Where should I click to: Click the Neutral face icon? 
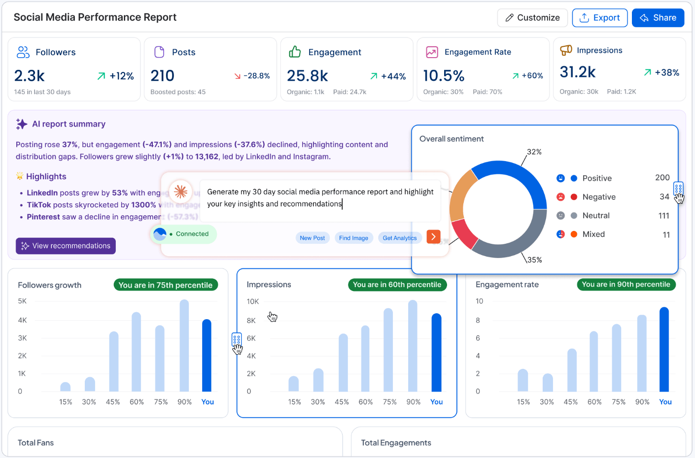point(560,216)
